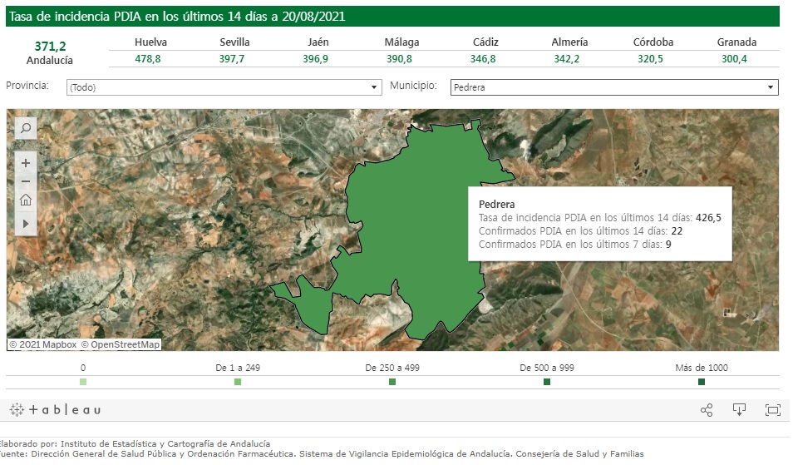
Task: Reset map view with home icon
Action: (x=26, y=200)
